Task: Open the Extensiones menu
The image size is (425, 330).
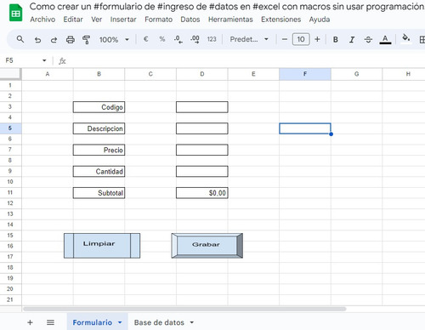Action: coord(280,20)
